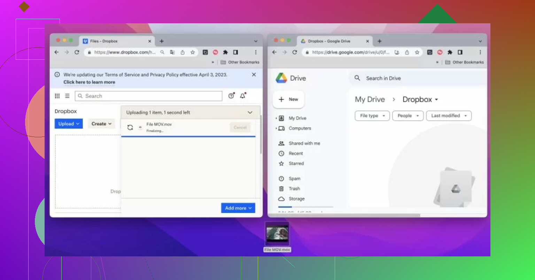Open Dropbox hamburger navigation menu

pyautogui.click(x=67, y=96)
